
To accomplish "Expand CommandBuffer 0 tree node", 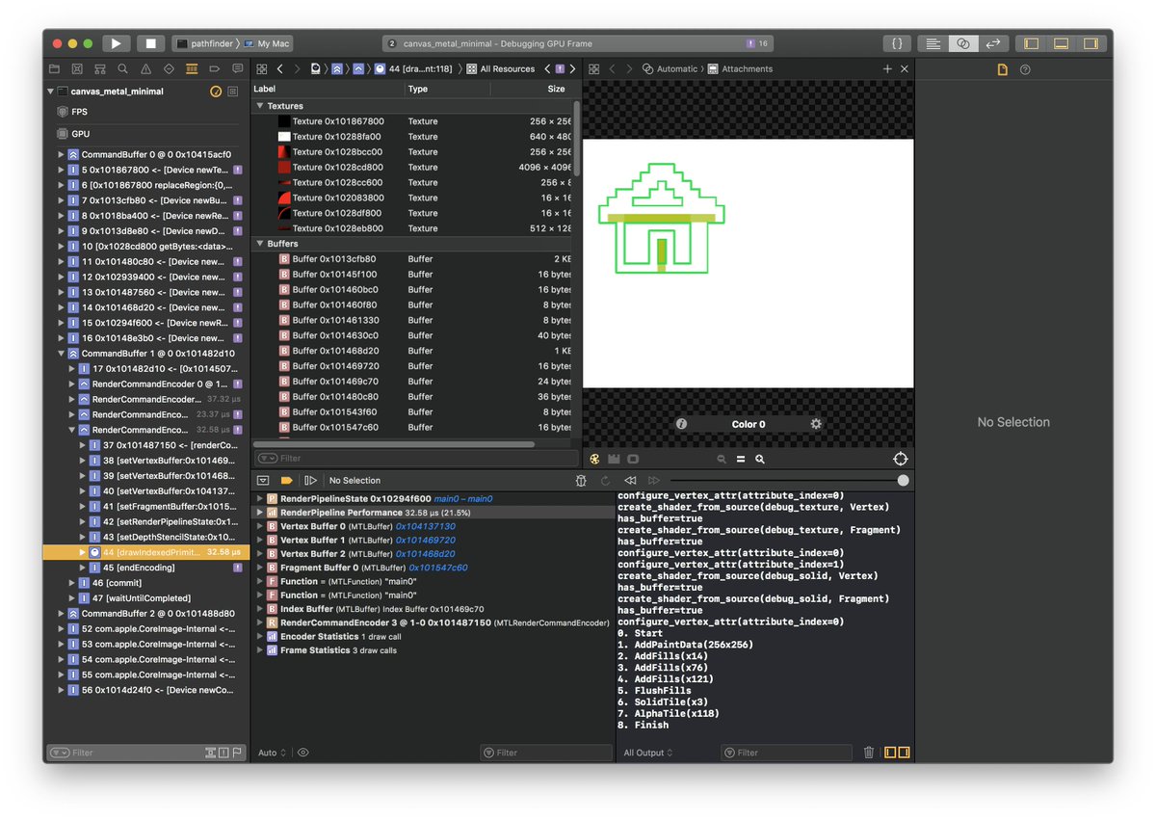I will pos(62,154).
